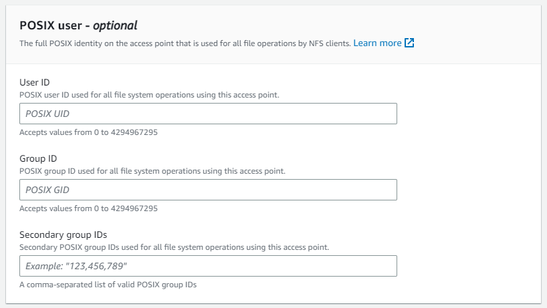Select the 4294967295 number below POSIX GID field
547x308 pixels.
(134, 208)
